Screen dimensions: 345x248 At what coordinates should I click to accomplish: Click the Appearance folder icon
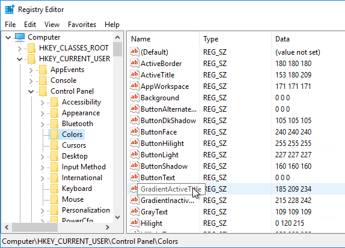click(54, 113)
